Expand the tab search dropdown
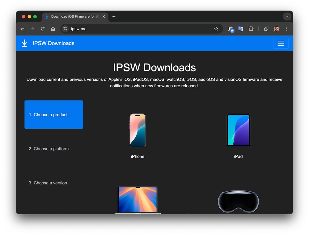Image resolution: width=309 pixels, height=235 pixels. click(x=287, y=17)
